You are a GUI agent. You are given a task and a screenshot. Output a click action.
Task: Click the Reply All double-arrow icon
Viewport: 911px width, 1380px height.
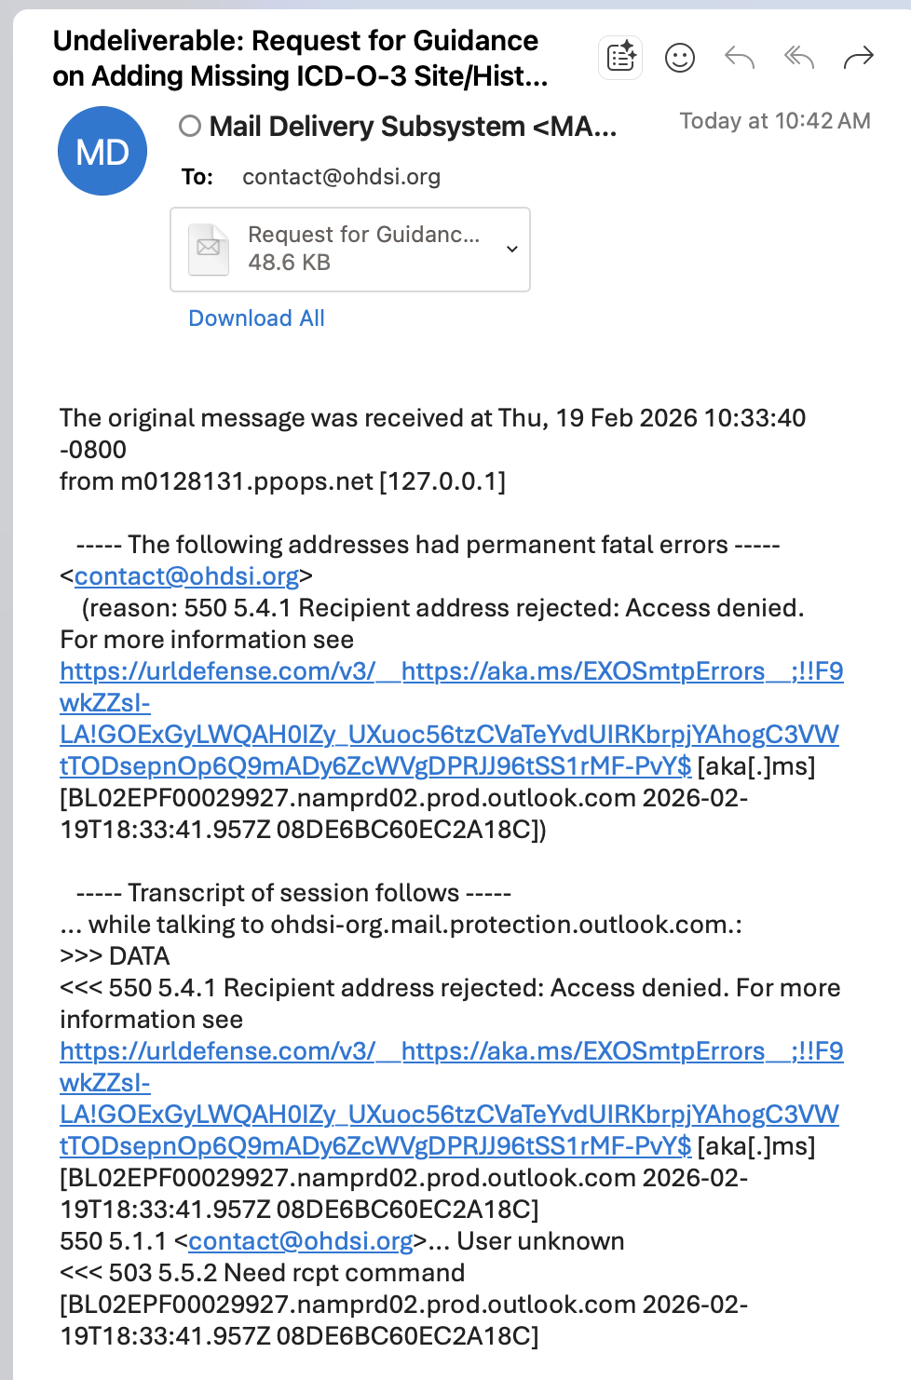tap(799, 58)
